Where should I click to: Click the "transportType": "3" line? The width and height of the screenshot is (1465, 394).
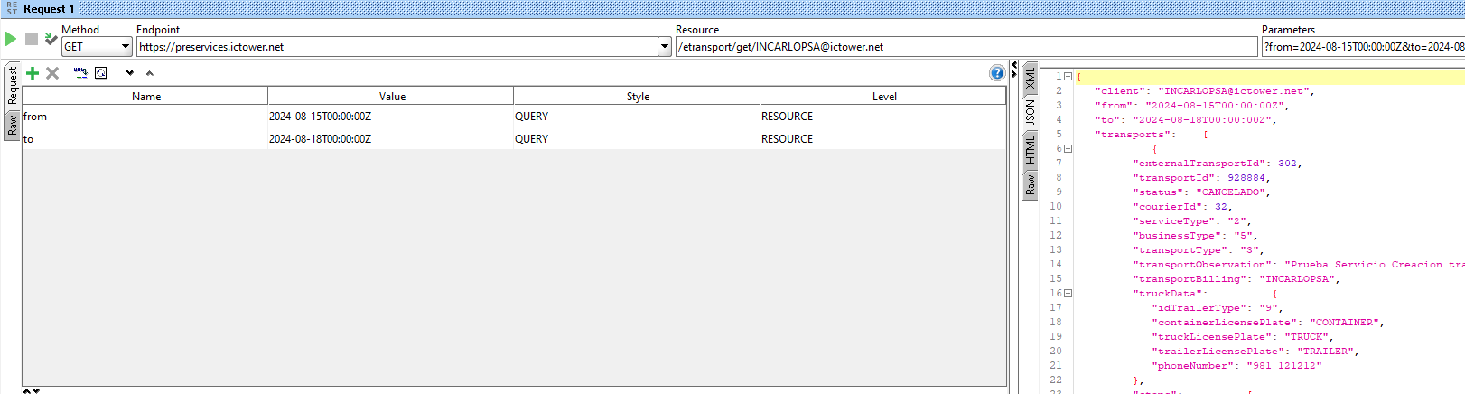coord(1199,250)
